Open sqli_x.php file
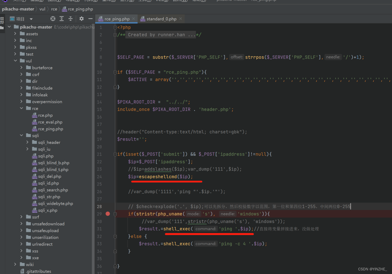The height and width of the screenshot is (274, 392). point(48,210)
